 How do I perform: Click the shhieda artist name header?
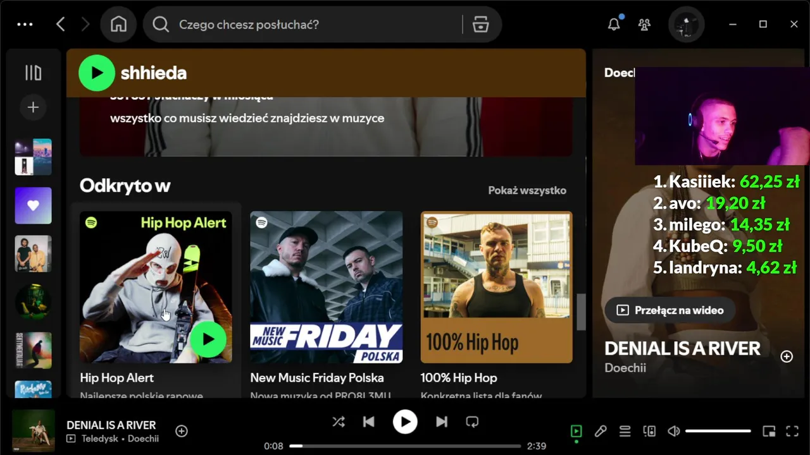pyautogui.click(x=154, y=73)
